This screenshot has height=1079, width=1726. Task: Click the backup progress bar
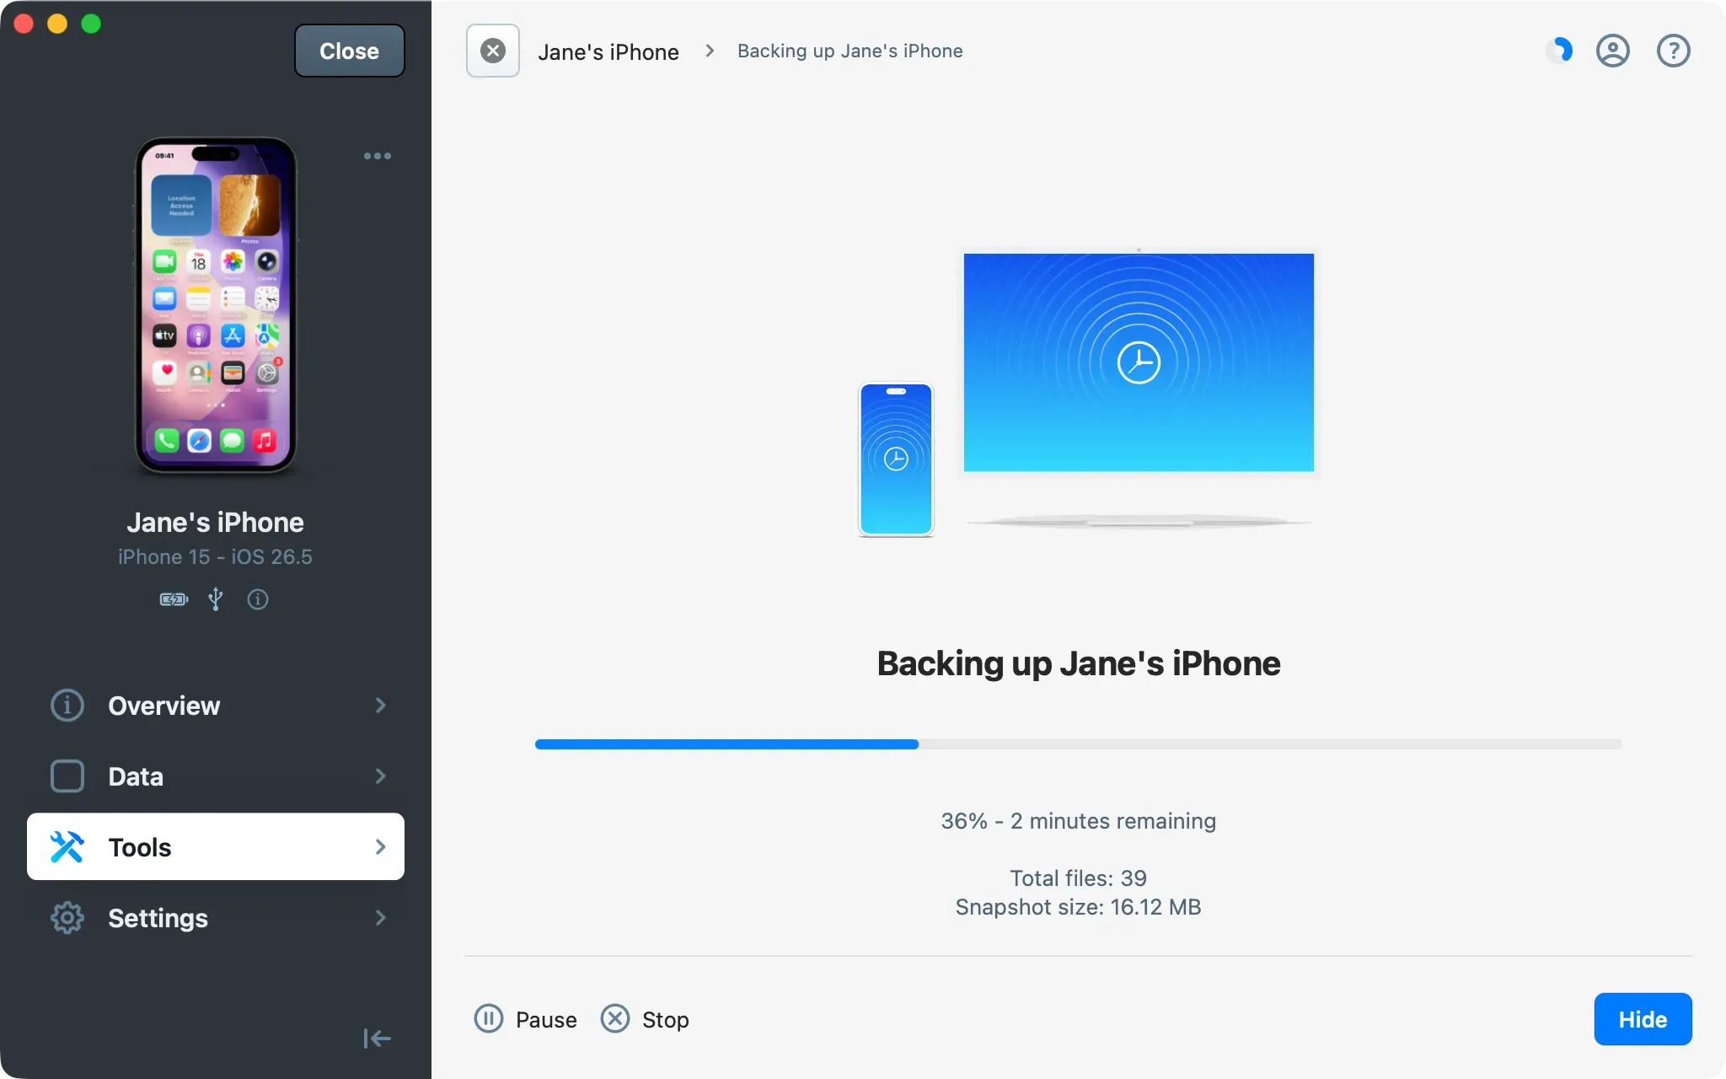[x=1079, y=744]
